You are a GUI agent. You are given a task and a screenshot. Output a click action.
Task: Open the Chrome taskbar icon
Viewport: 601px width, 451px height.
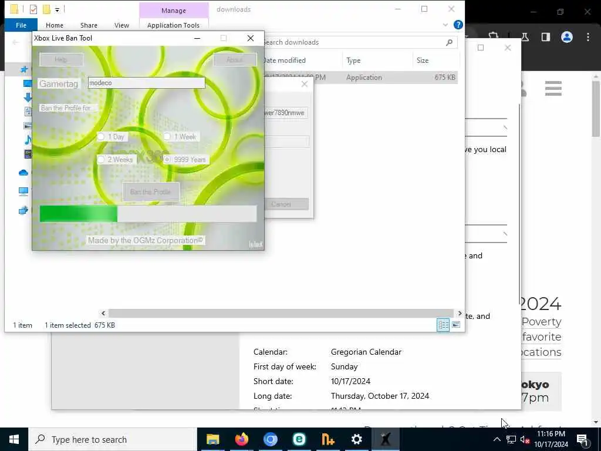(270, 439)
